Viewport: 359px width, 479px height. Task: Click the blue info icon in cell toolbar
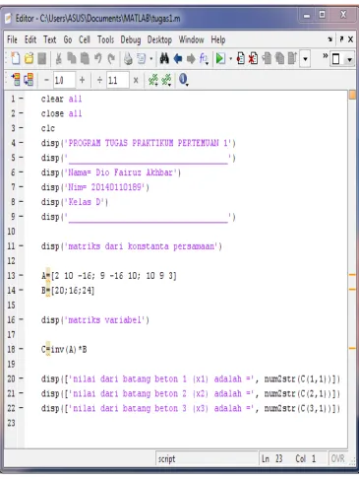(x=183, y=79)
